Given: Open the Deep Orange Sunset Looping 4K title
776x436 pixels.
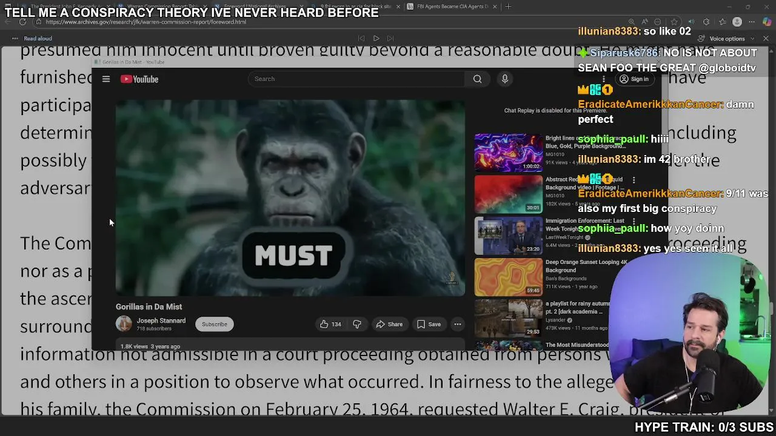Looking at the screenshot, I should 586,266.
